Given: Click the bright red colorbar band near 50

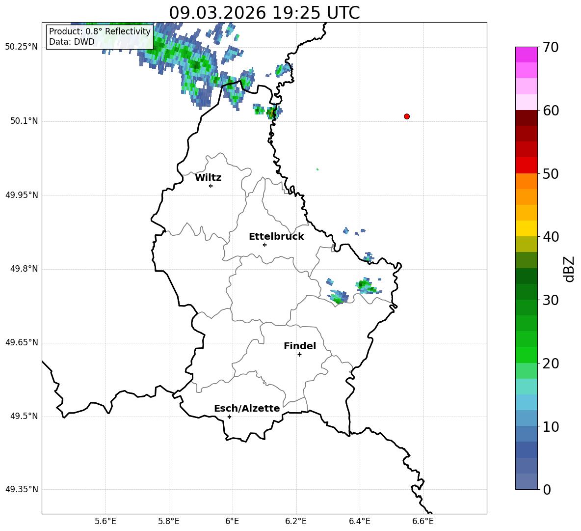Looking at the screenshot, I should [526, 166].
